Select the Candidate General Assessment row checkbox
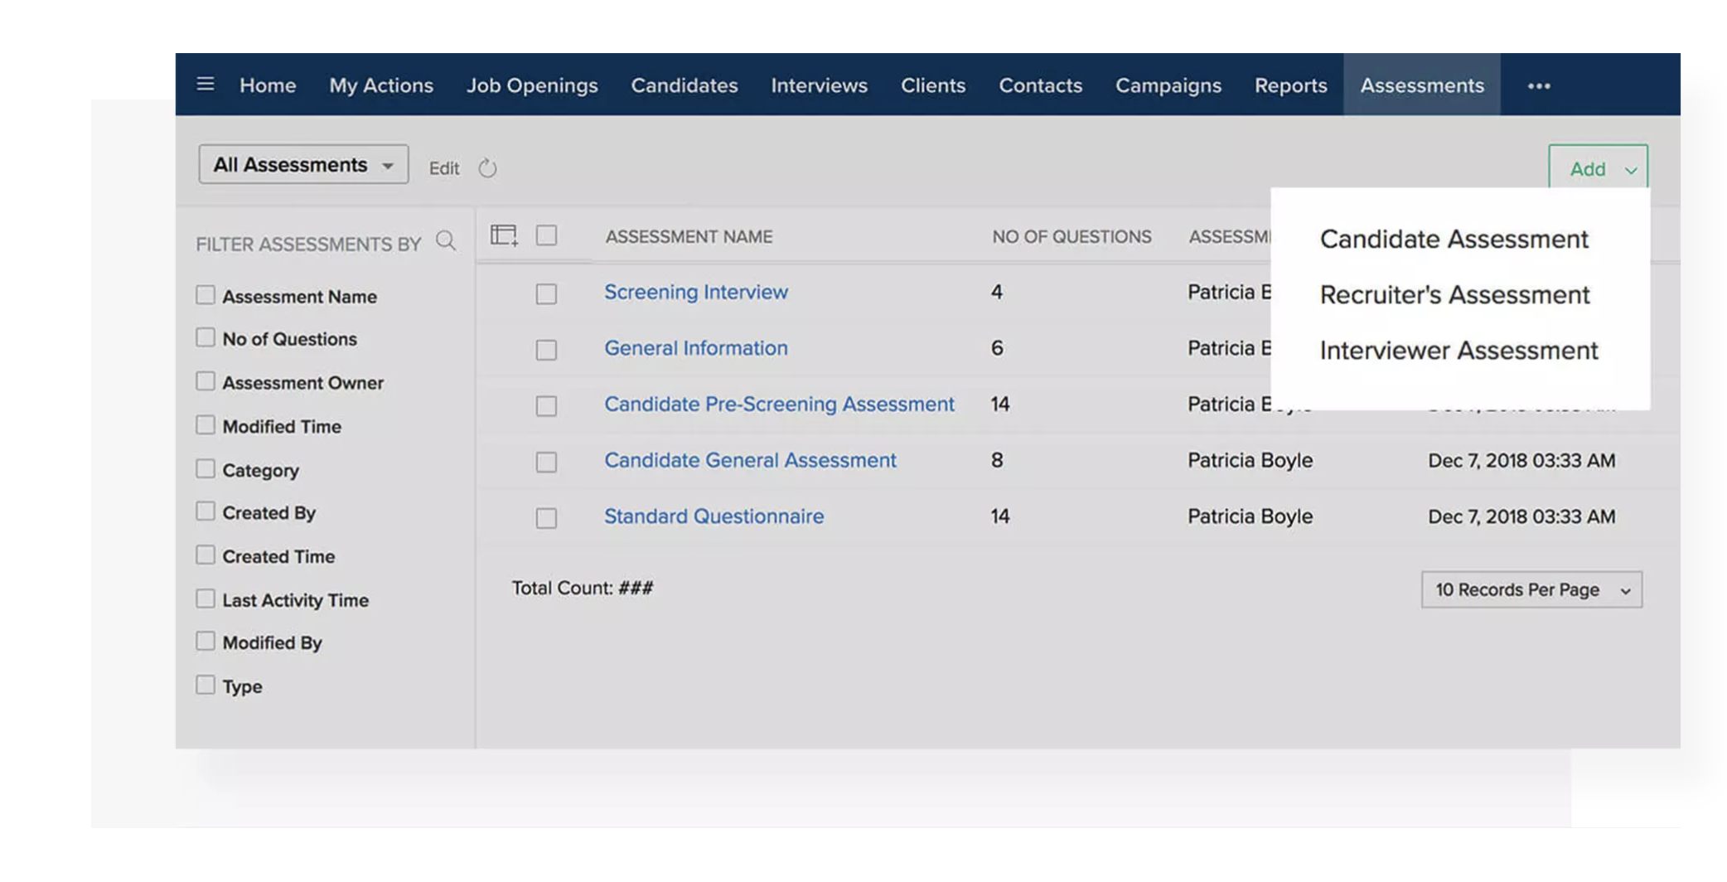The height and width of the screenshot is (882, 1727). coord(546,462)
